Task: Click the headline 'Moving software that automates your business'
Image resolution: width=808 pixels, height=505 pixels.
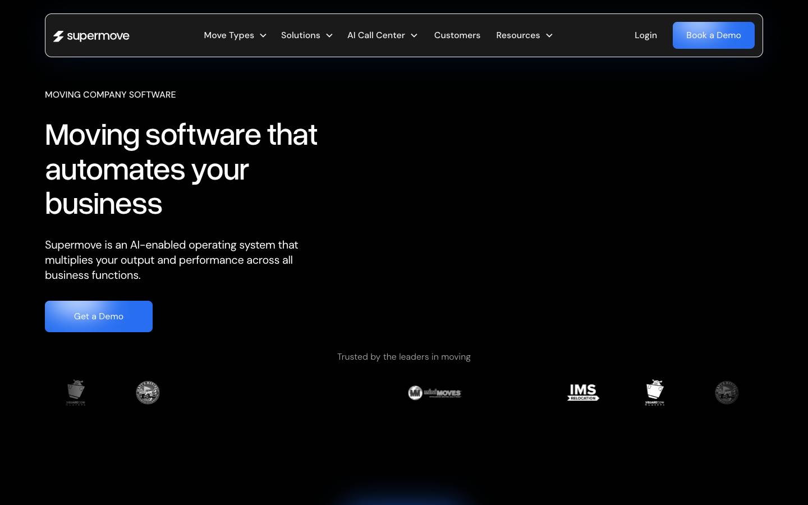Action: click(181, 169)
